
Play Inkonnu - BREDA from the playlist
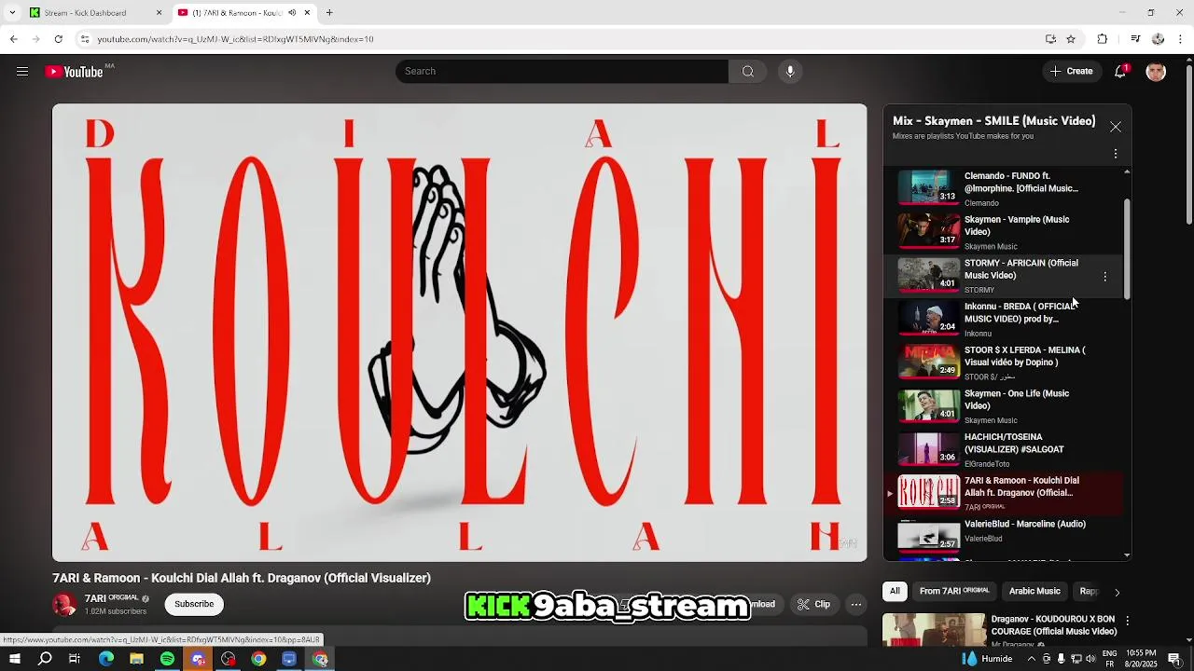pyautogui.click(x=1003, y=319)
